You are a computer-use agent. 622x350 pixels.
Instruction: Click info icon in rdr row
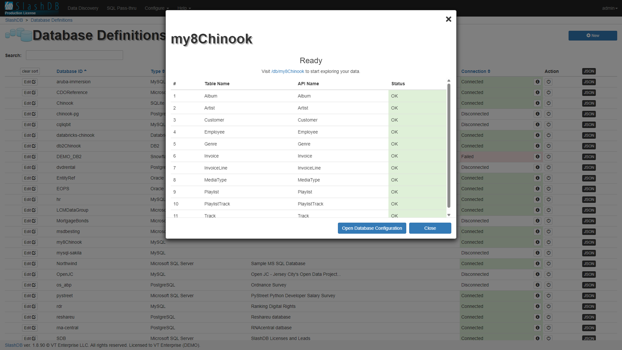pos(537,306)
